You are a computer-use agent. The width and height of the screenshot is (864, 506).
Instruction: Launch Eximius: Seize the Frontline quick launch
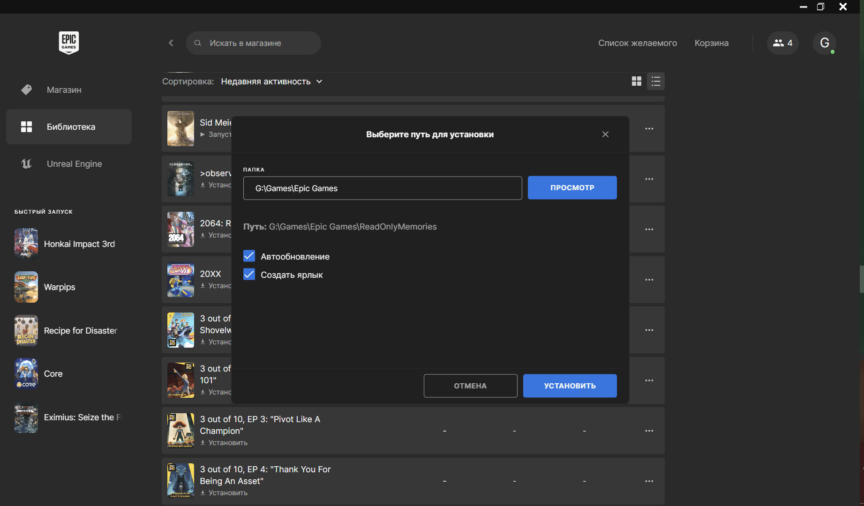(26, 417)
